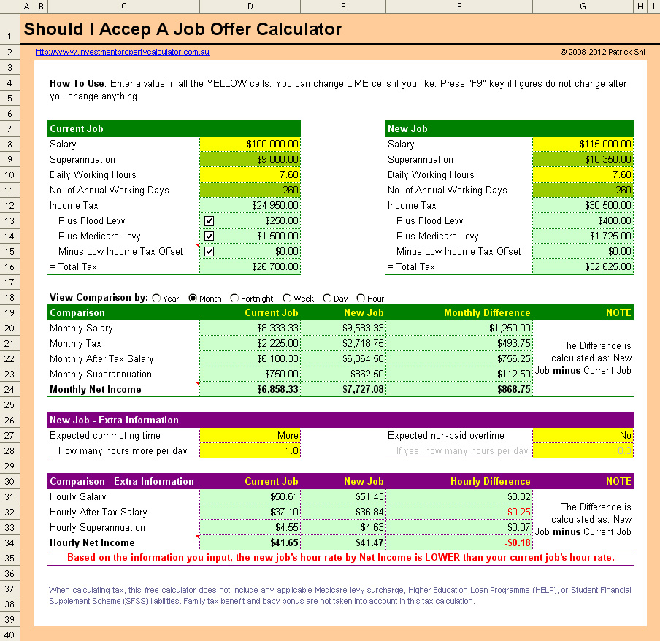Click Current Job superannuation cell $9,000.00
The height and width of the screenshot is (641, 660).
click(x=250, y=159)
